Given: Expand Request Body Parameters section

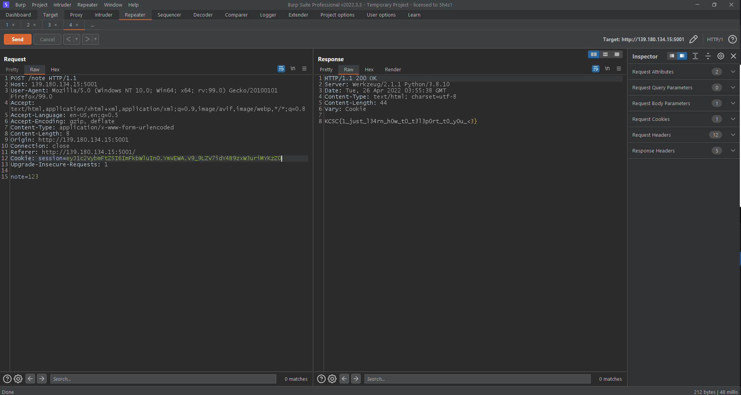Looking at the screenshot, I should coord(733,103).
